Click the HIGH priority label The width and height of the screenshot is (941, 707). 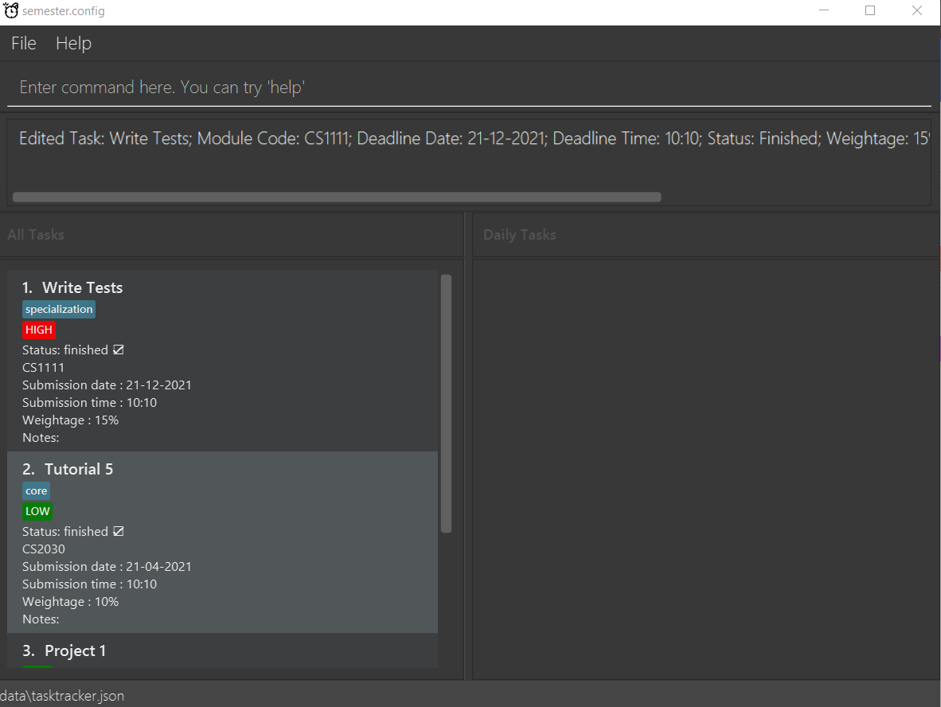pyautogui.click(x=39, y=330)
